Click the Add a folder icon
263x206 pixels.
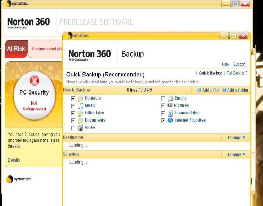tap(224, 90)
